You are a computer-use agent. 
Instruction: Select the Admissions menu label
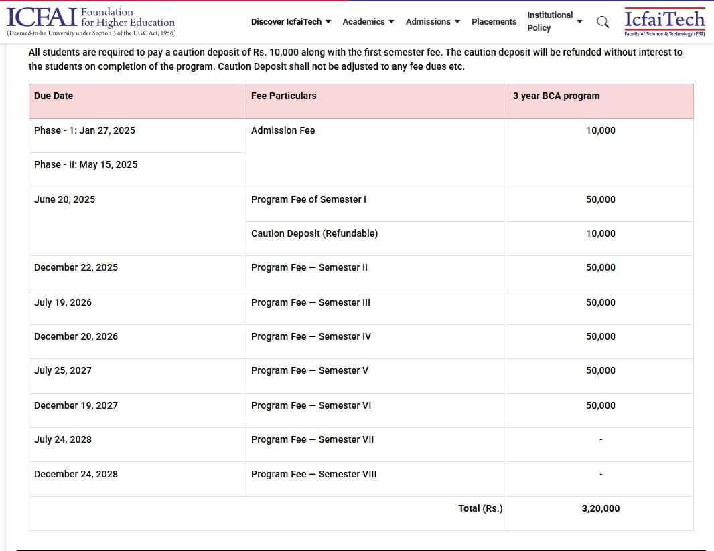428,22
